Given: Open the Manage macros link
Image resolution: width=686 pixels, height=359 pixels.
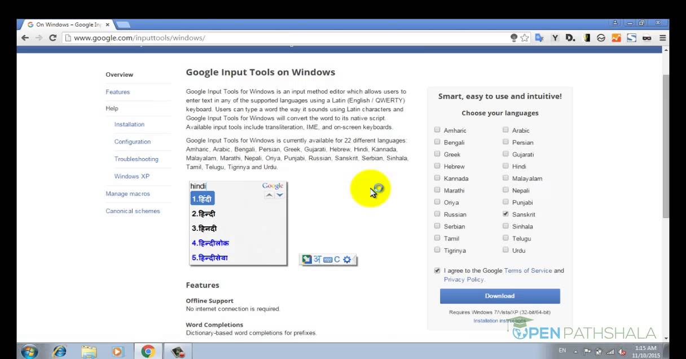Looking at the screenshot, I should 127,194.
